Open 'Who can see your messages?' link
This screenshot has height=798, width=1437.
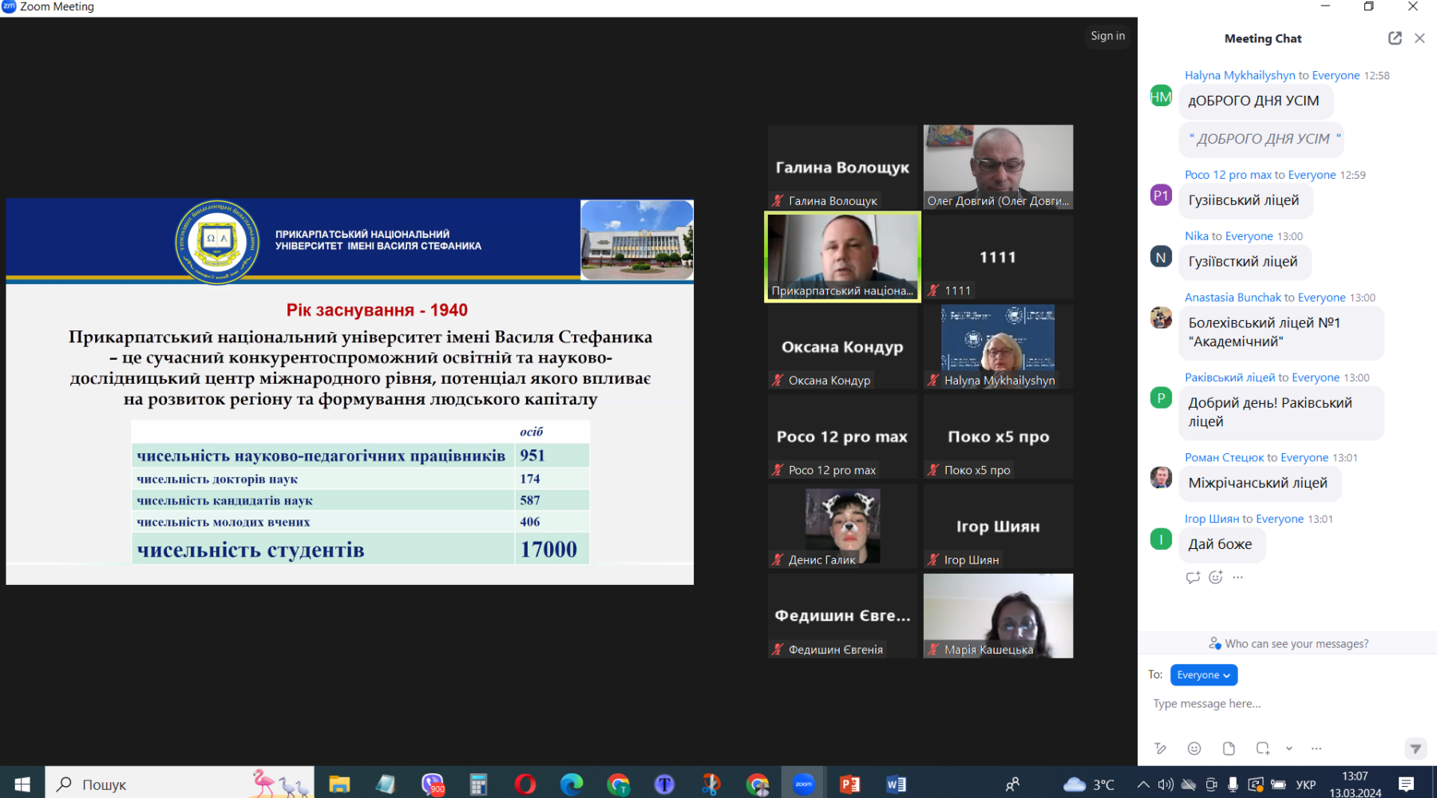[1289, 644]
